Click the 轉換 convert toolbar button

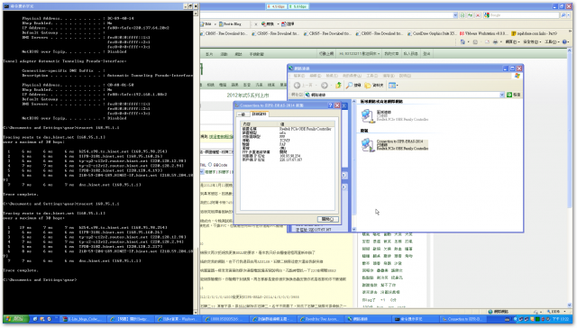coord(268,24)
